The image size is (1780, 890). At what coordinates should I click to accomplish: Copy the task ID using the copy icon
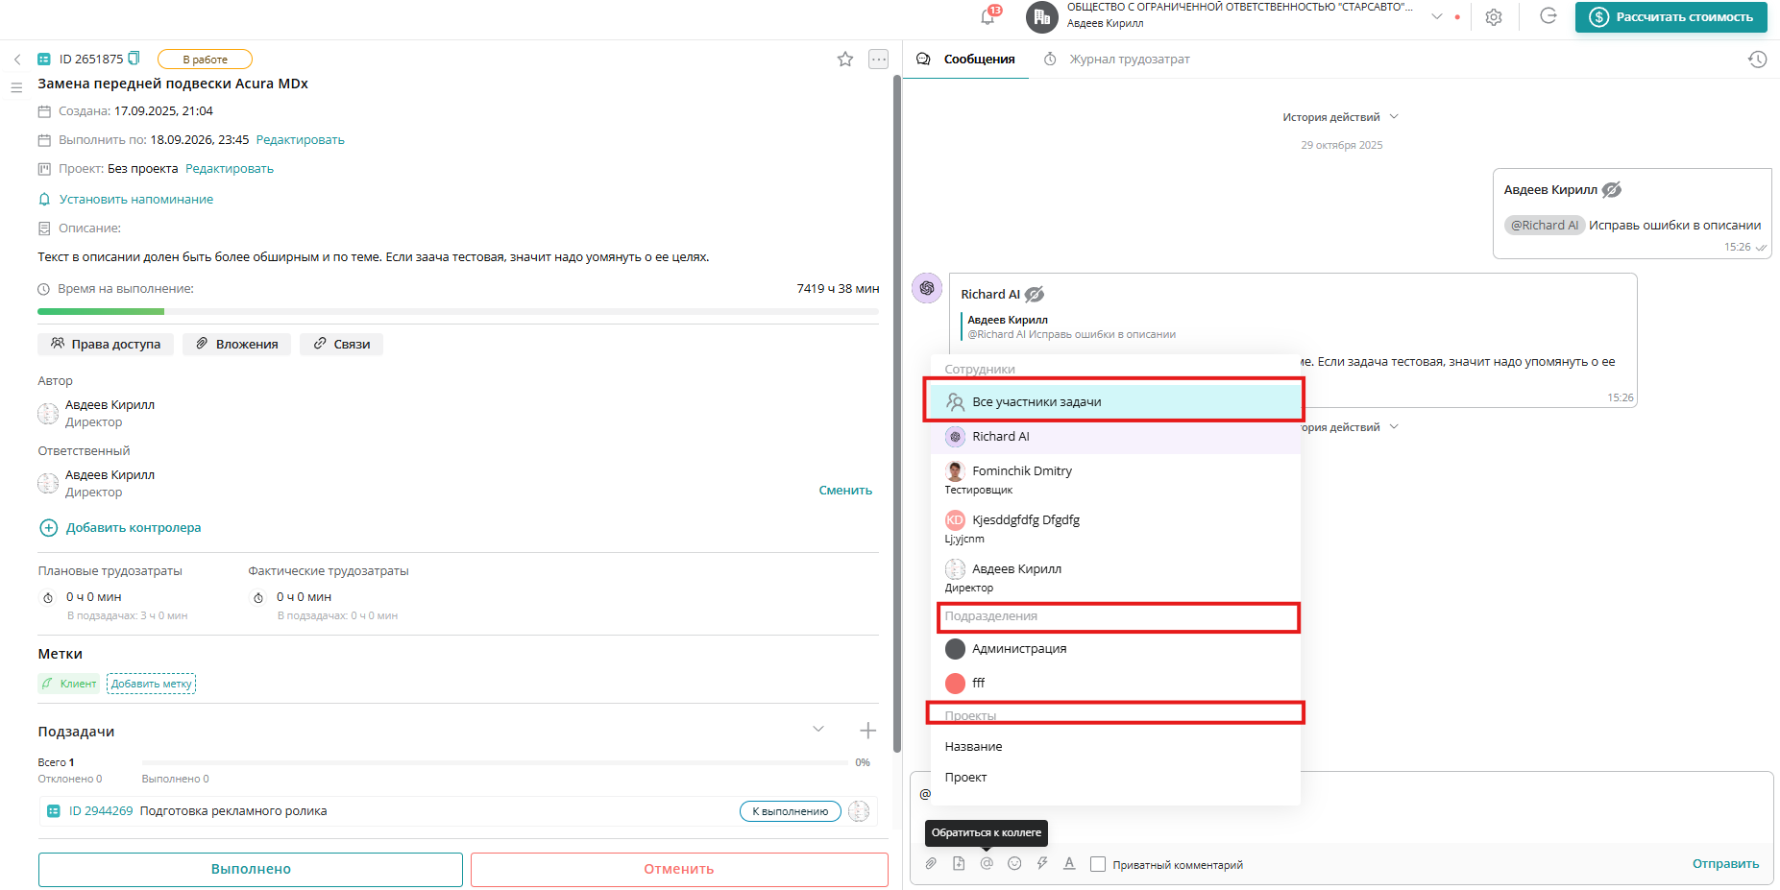click(x=135, y=58)
